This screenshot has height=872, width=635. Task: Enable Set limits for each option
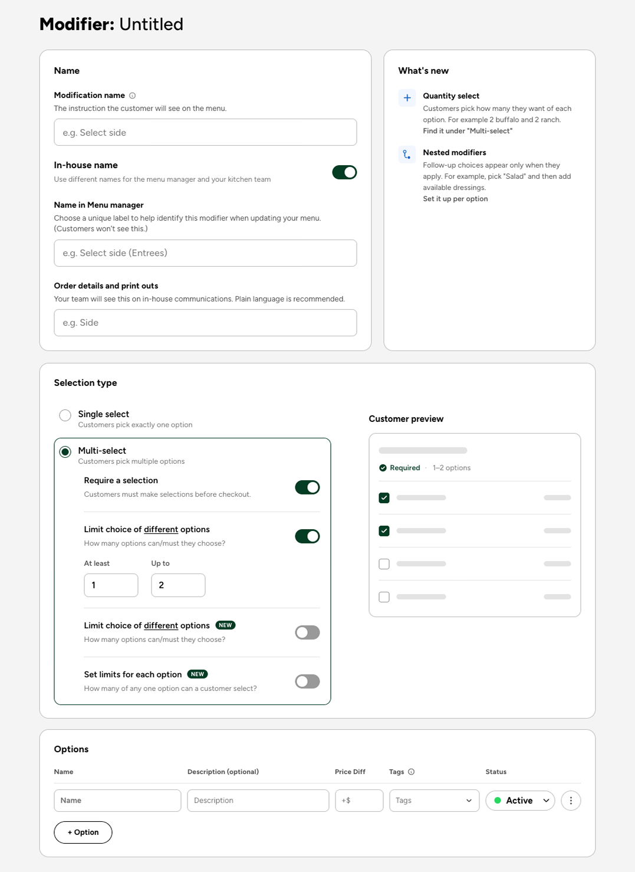coord(307,681)
